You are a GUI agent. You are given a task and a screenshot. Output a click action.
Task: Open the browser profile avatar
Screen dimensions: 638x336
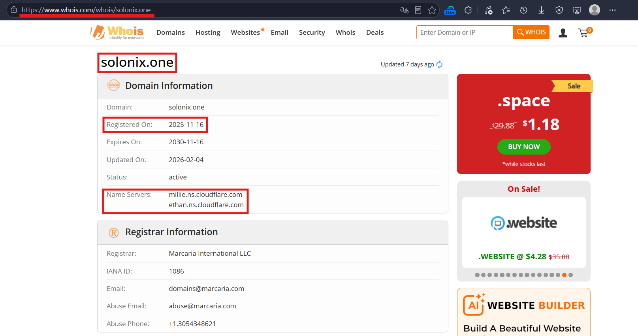(595, 10)
